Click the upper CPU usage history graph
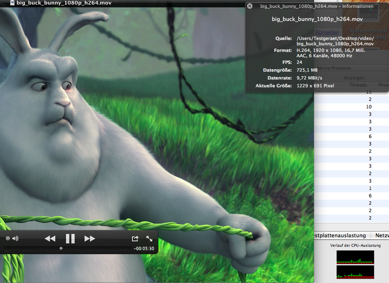The image size is (389, 283). point(355,257)
